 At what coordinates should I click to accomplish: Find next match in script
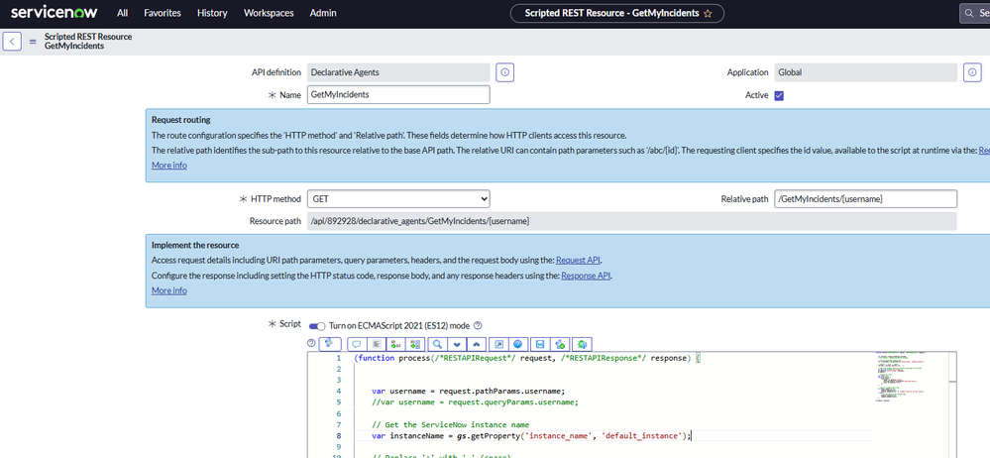(x=457, y=344)
